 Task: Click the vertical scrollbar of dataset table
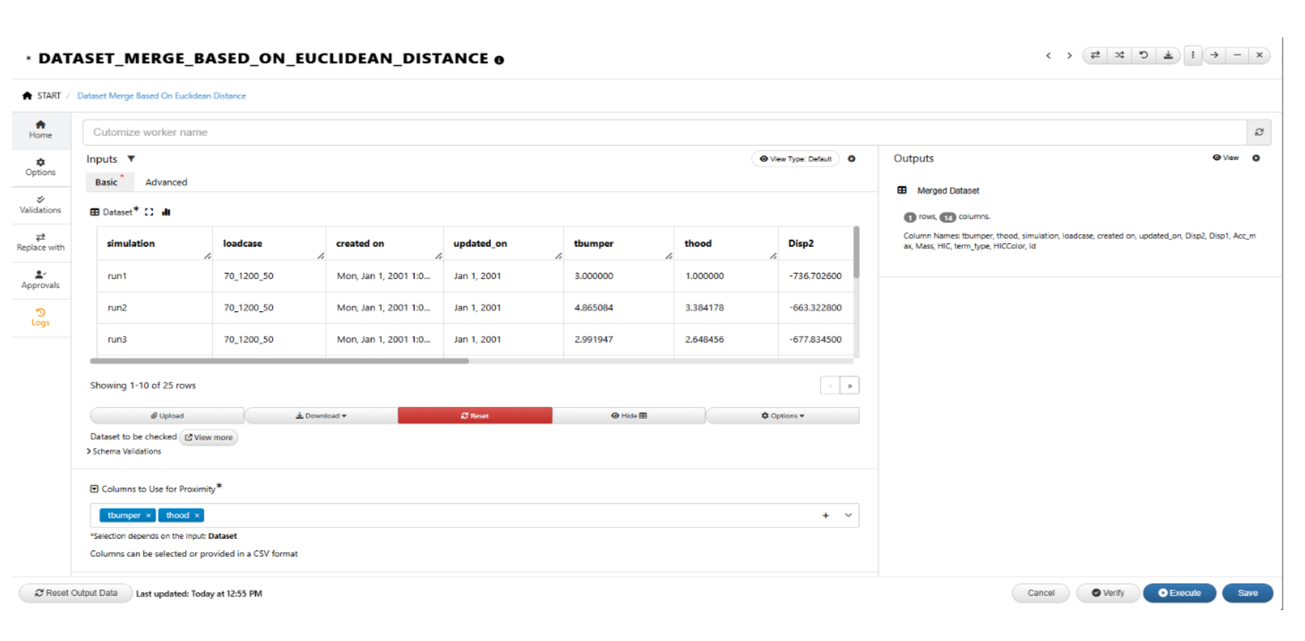856,252
